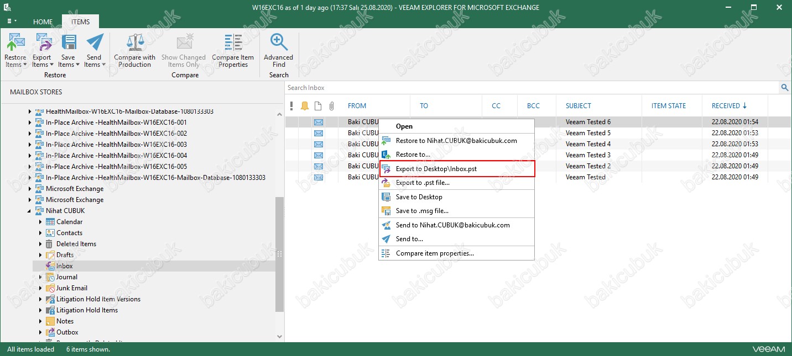The image size is (792, 356).
Task: Expand the Contacts folder node
Action: point(40,233)
